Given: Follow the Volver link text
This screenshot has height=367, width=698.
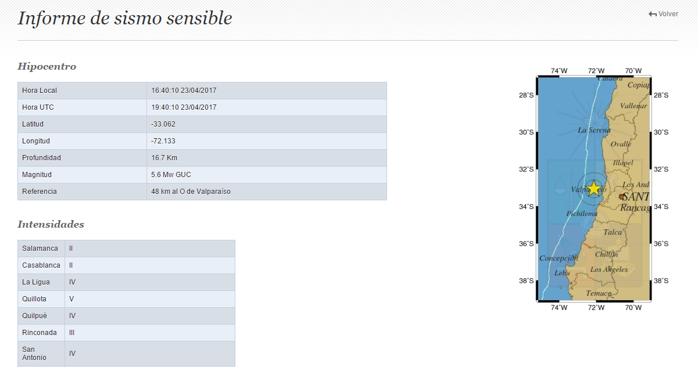Looking at the screenshot, I should 668,14.
